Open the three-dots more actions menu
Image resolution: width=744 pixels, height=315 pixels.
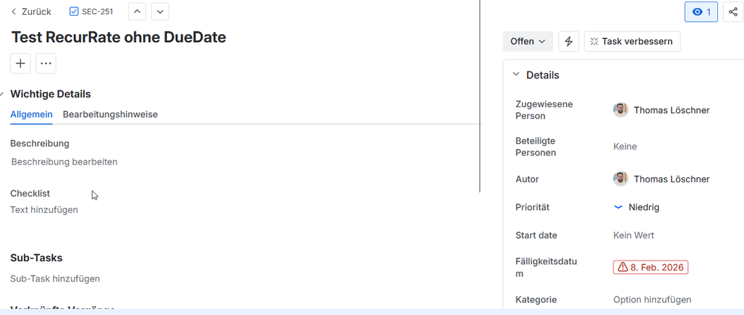(46, 63)
